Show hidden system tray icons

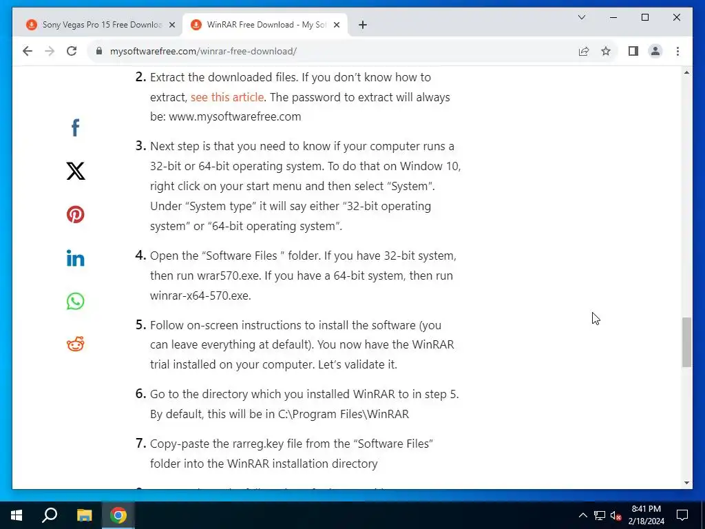[582, 515]
